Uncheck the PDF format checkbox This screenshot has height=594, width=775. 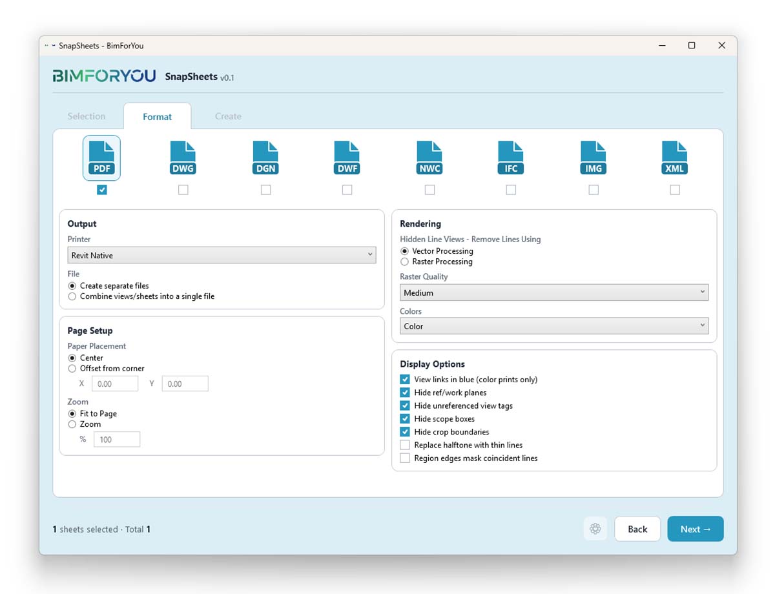point(101,190)
